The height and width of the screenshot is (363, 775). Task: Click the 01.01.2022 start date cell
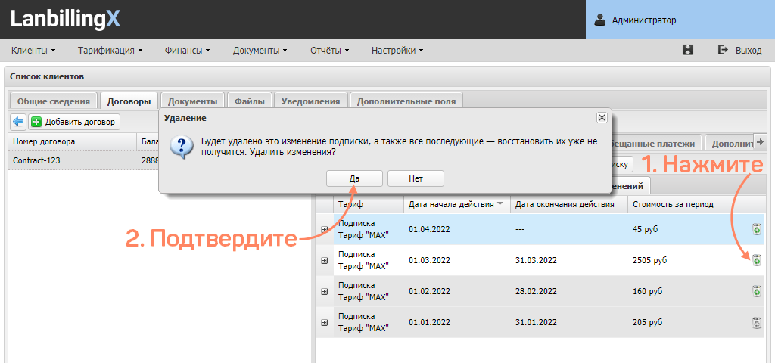pyautogui.click(x=429, y=322)
